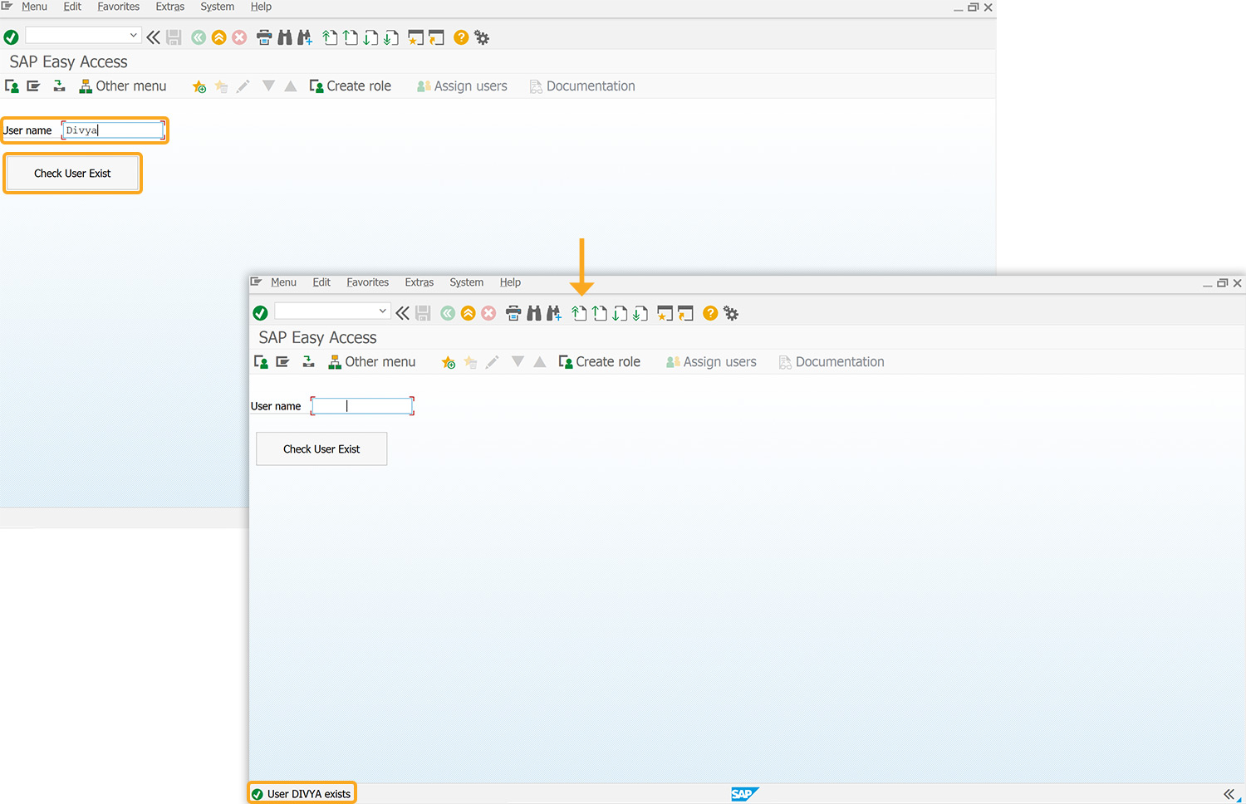Click the green Back icon in back window
The image size is (1246, 804).
199,37
